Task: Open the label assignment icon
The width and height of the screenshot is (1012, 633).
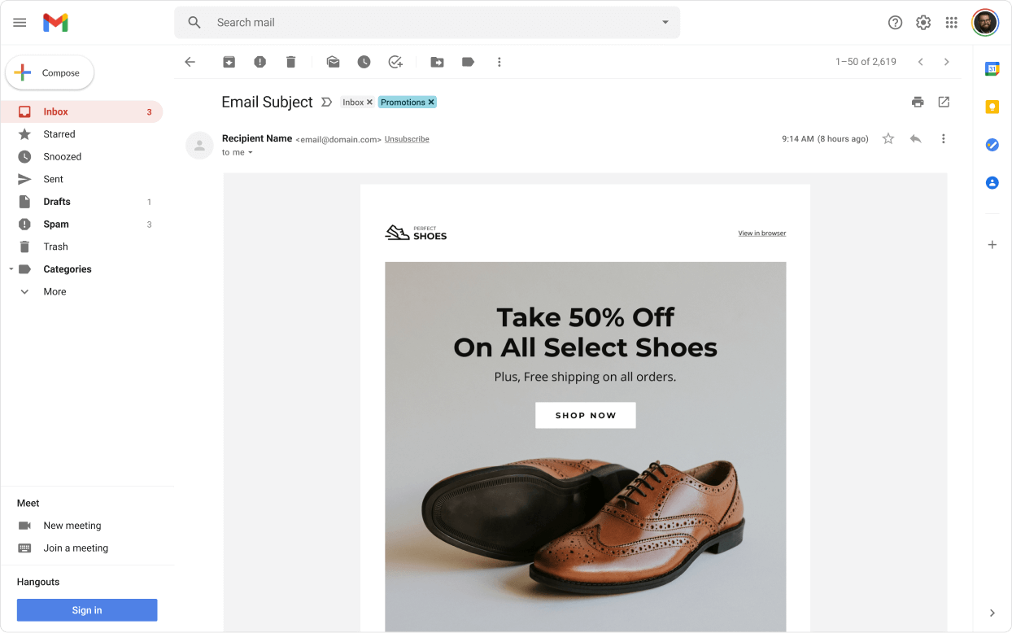Action: tap(468, 61)
